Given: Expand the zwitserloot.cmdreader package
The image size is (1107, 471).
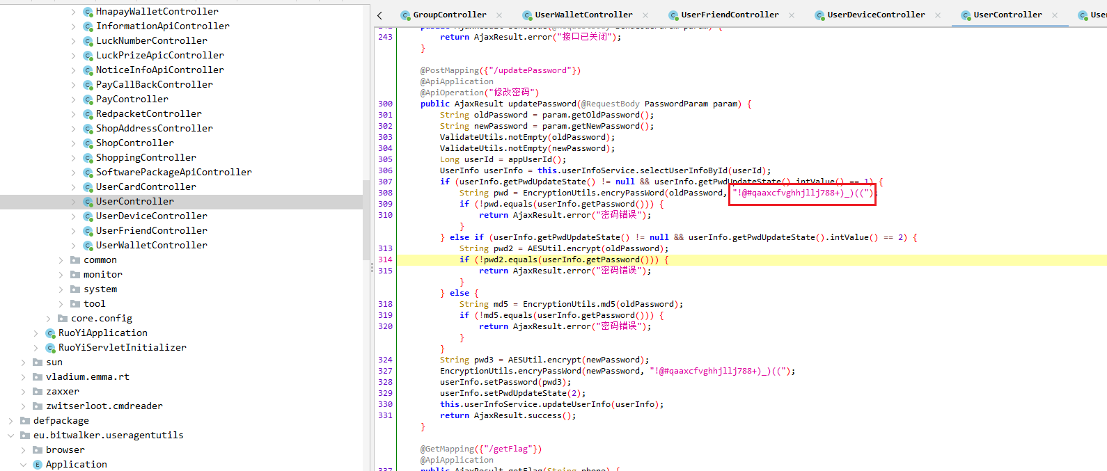Looking at the screenshot, I should point(24,406).
